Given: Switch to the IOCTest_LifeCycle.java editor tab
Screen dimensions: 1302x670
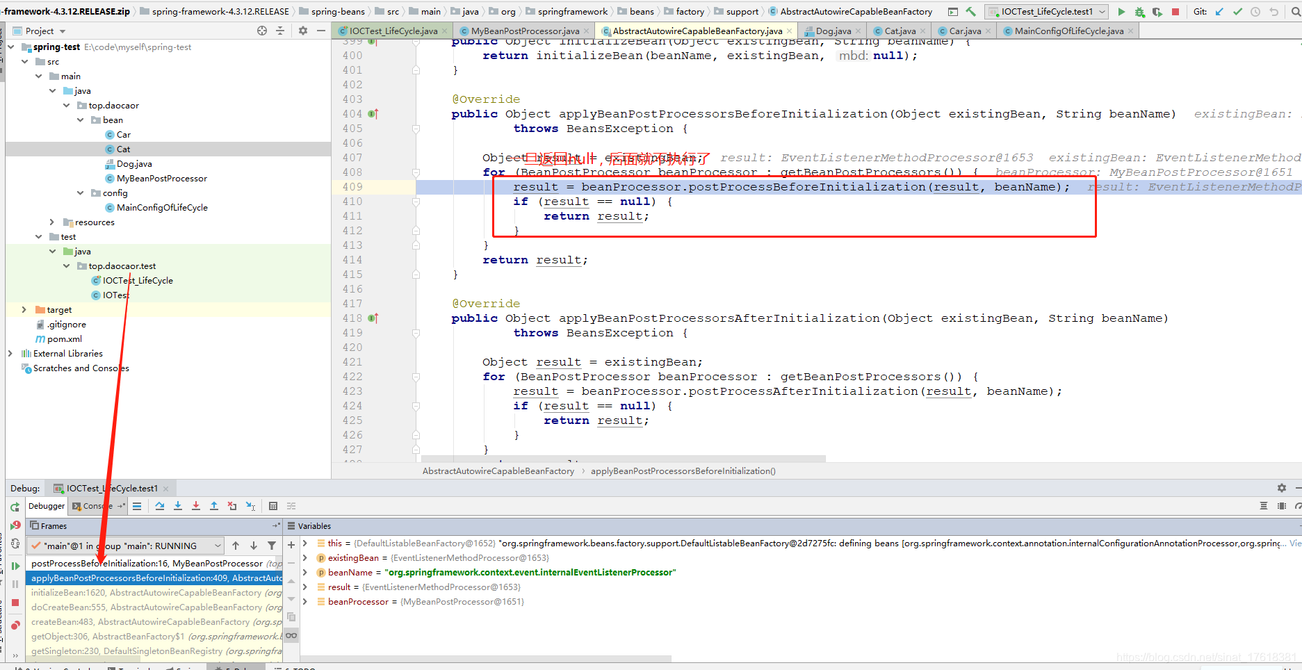Looking at the screenshot, I should pos(393,31).
